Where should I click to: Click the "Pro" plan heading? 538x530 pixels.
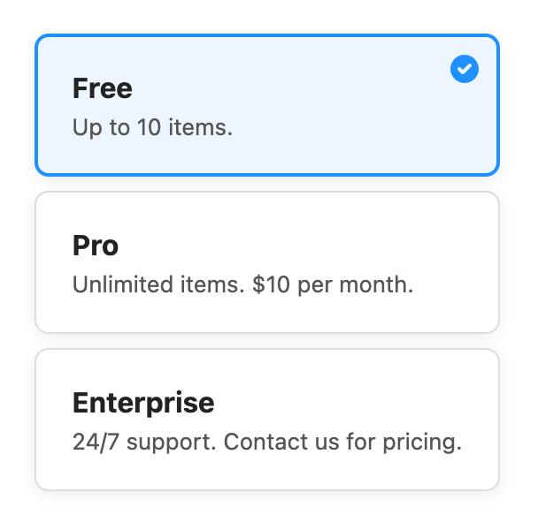pyautogui.click(x=96, y=246)
